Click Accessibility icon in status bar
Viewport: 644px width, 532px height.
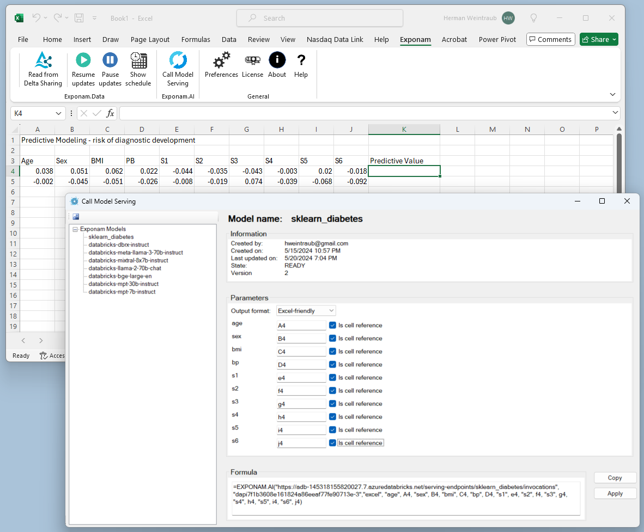click(44, 356)
